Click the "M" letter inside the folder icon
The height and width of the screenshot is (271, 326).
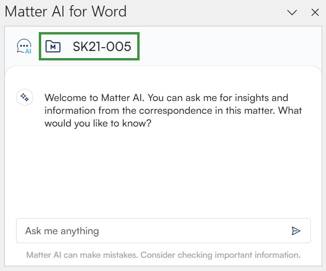tap(53, 47)
